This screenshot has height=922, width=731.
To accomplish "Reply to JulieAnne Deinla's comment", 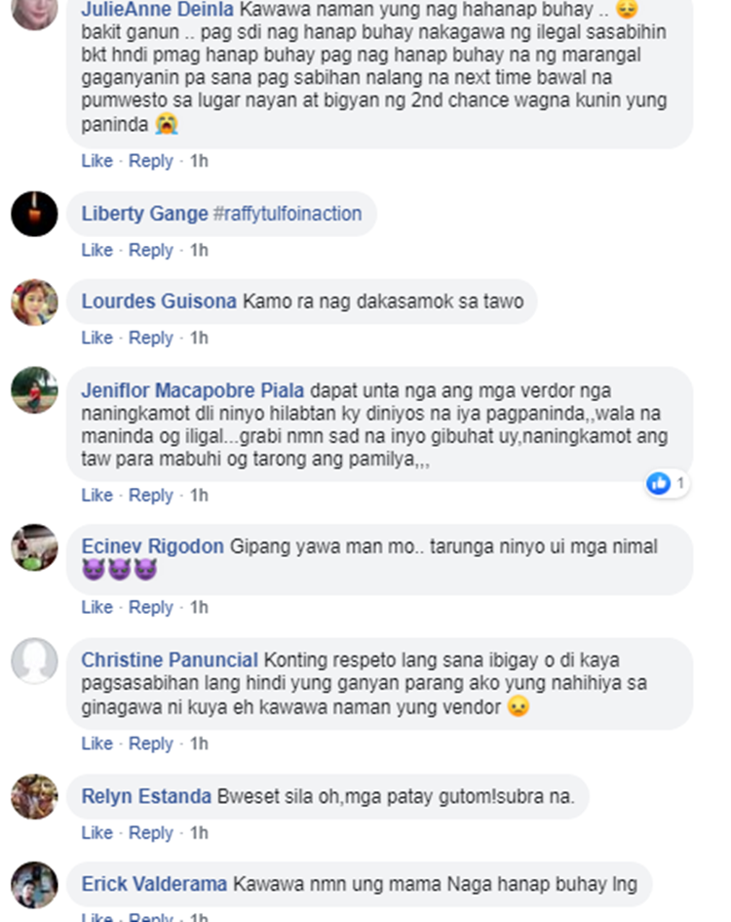I will click(151, 161).
